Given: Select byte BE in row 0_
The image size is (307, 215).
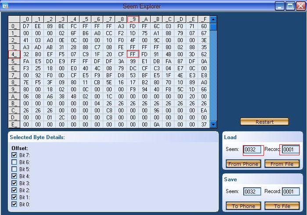Looking at the screenshot, I should click(x=61, y=26).
